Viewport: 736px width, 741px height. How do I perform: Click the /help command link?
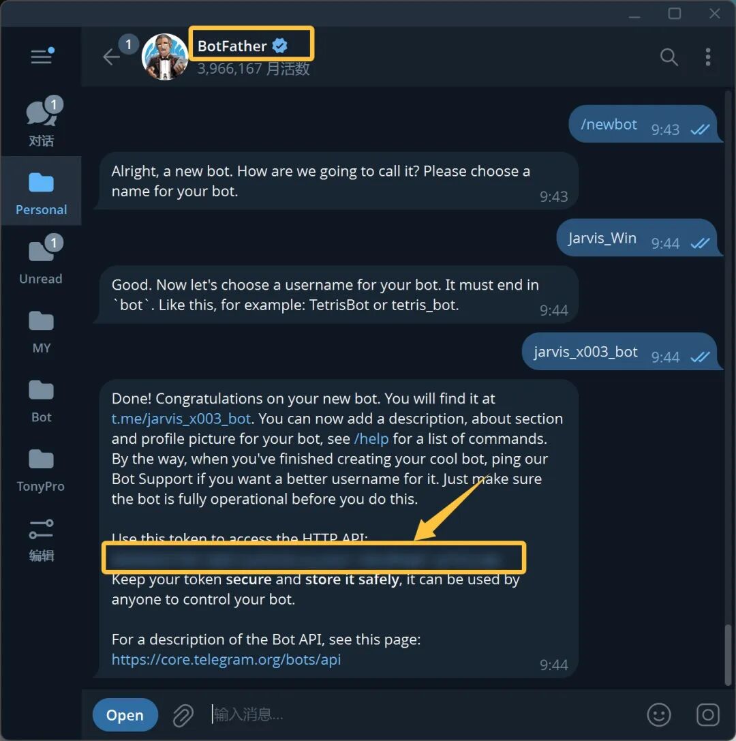pos(371,438)
